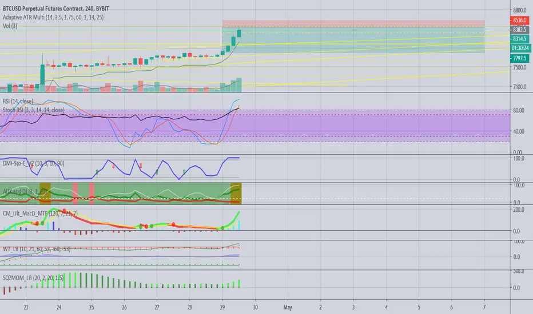Select the Vol (3) indicator label

10,26
